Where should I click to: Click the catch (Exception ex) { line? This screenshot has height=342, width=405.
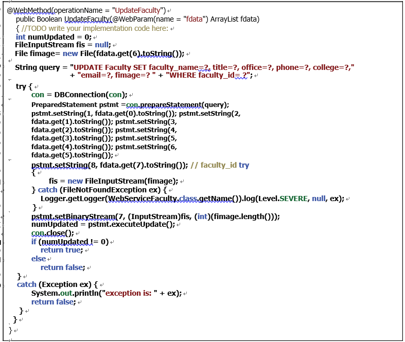pos(57,285)
